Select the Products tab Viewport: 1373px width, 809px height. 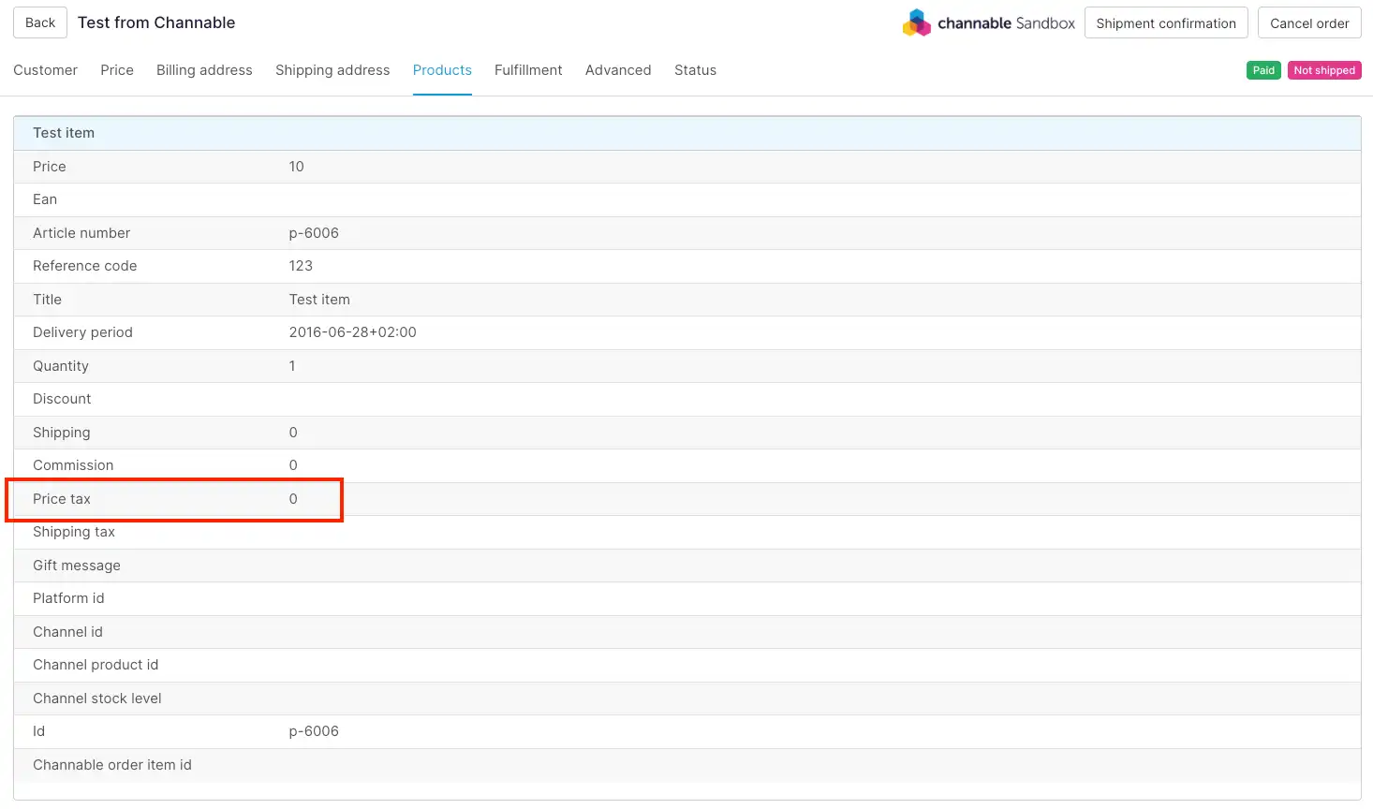tap(442, 70)
